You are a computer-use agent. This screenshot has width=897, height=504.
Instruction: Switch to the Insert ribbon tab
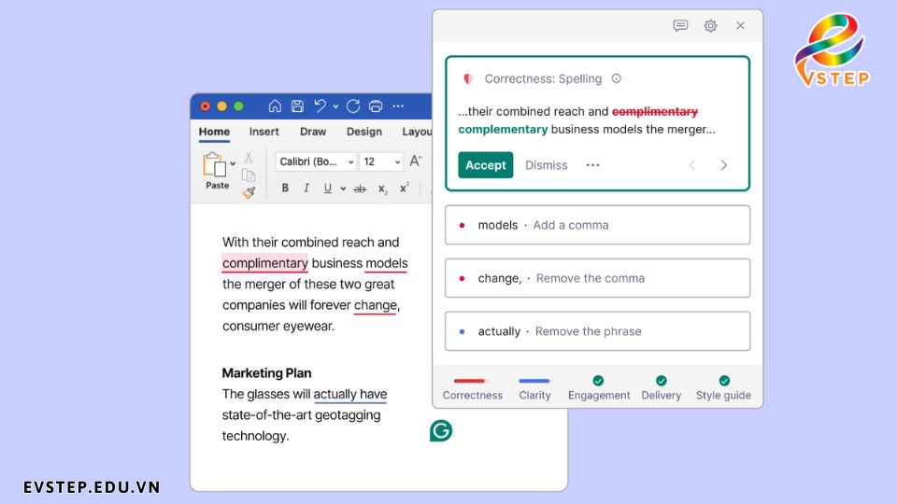pyautogui.click(x=263, y=132)
